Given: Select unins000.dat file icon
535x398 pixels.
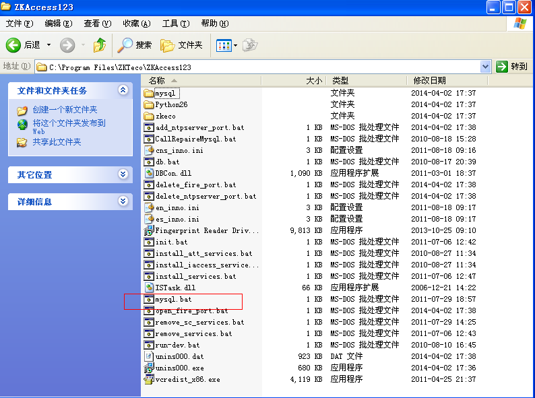Looking at the screenshot, I should click(x=149, y=356).
